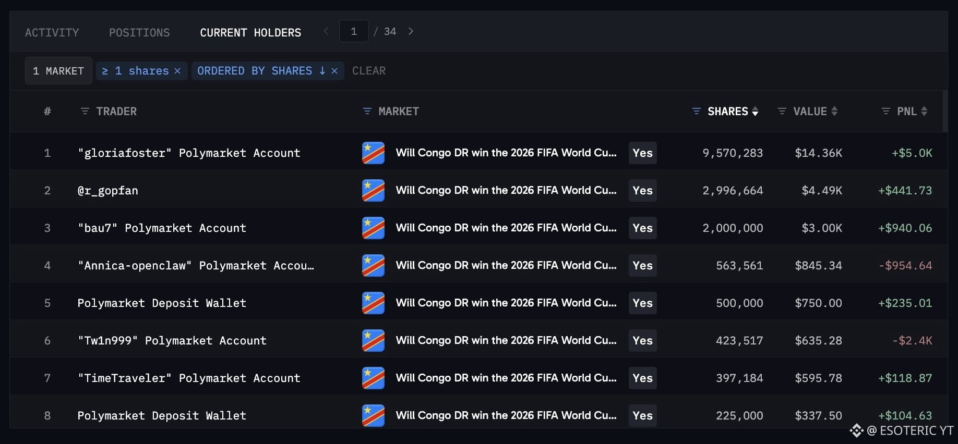Open filter icon beside TRADER column
Image resolution: width=958 pixels, height=444 pixels.
pos(85,111)
